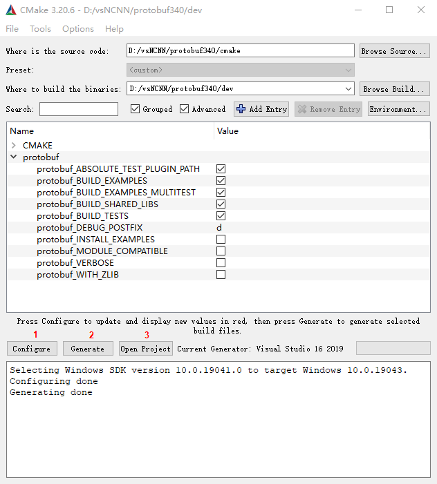Enable protobuf_WITH_ZLIB checkbox
Screen dimensions: 437x484
pos(221,274)
